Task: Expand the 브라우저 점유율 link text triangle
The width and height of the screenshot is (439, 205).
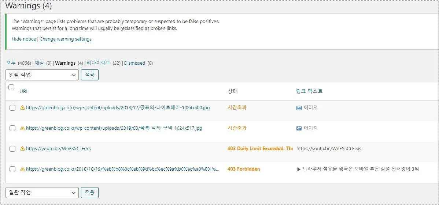Action: click(x=298, y=169)
